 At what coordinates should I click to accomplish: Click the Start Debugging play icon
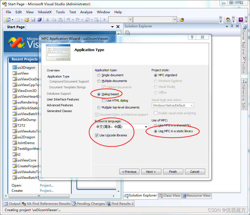click(105, 20)
